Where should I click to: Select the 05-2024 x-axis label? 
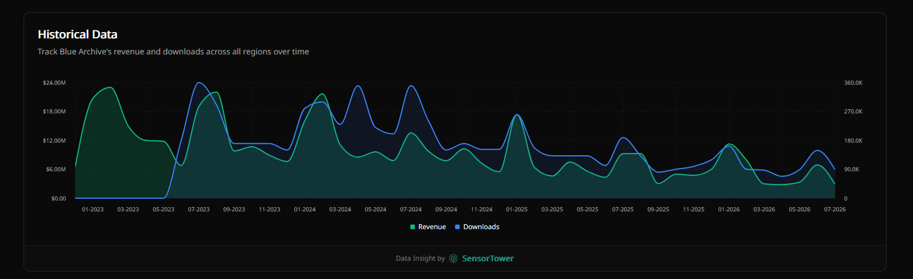[x=375, y=210]
